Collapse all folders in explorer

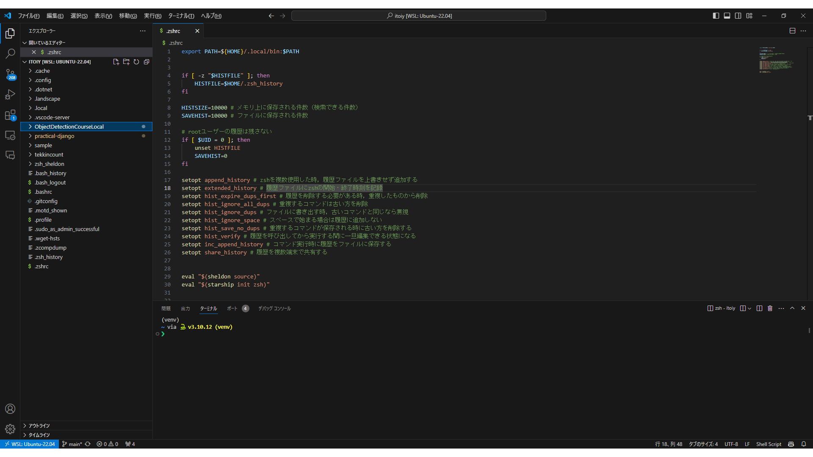coord(147,62)
